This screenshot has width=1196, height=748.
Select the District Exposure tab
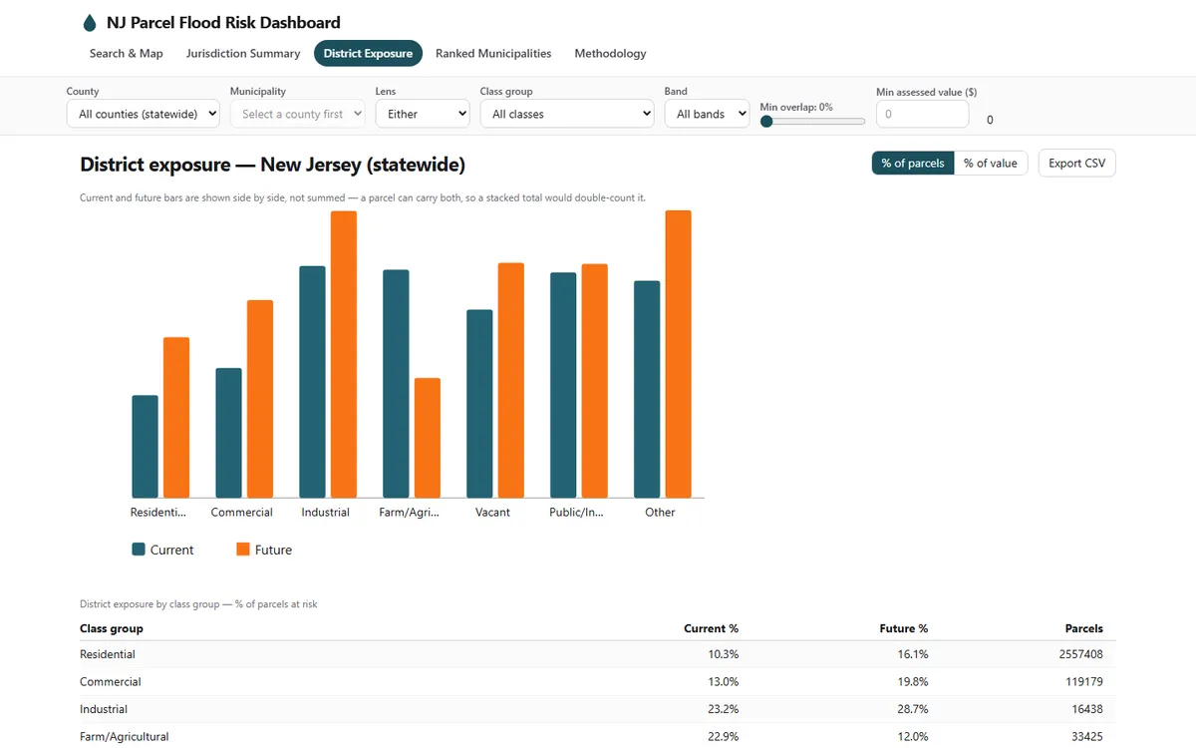pos(368,54)
